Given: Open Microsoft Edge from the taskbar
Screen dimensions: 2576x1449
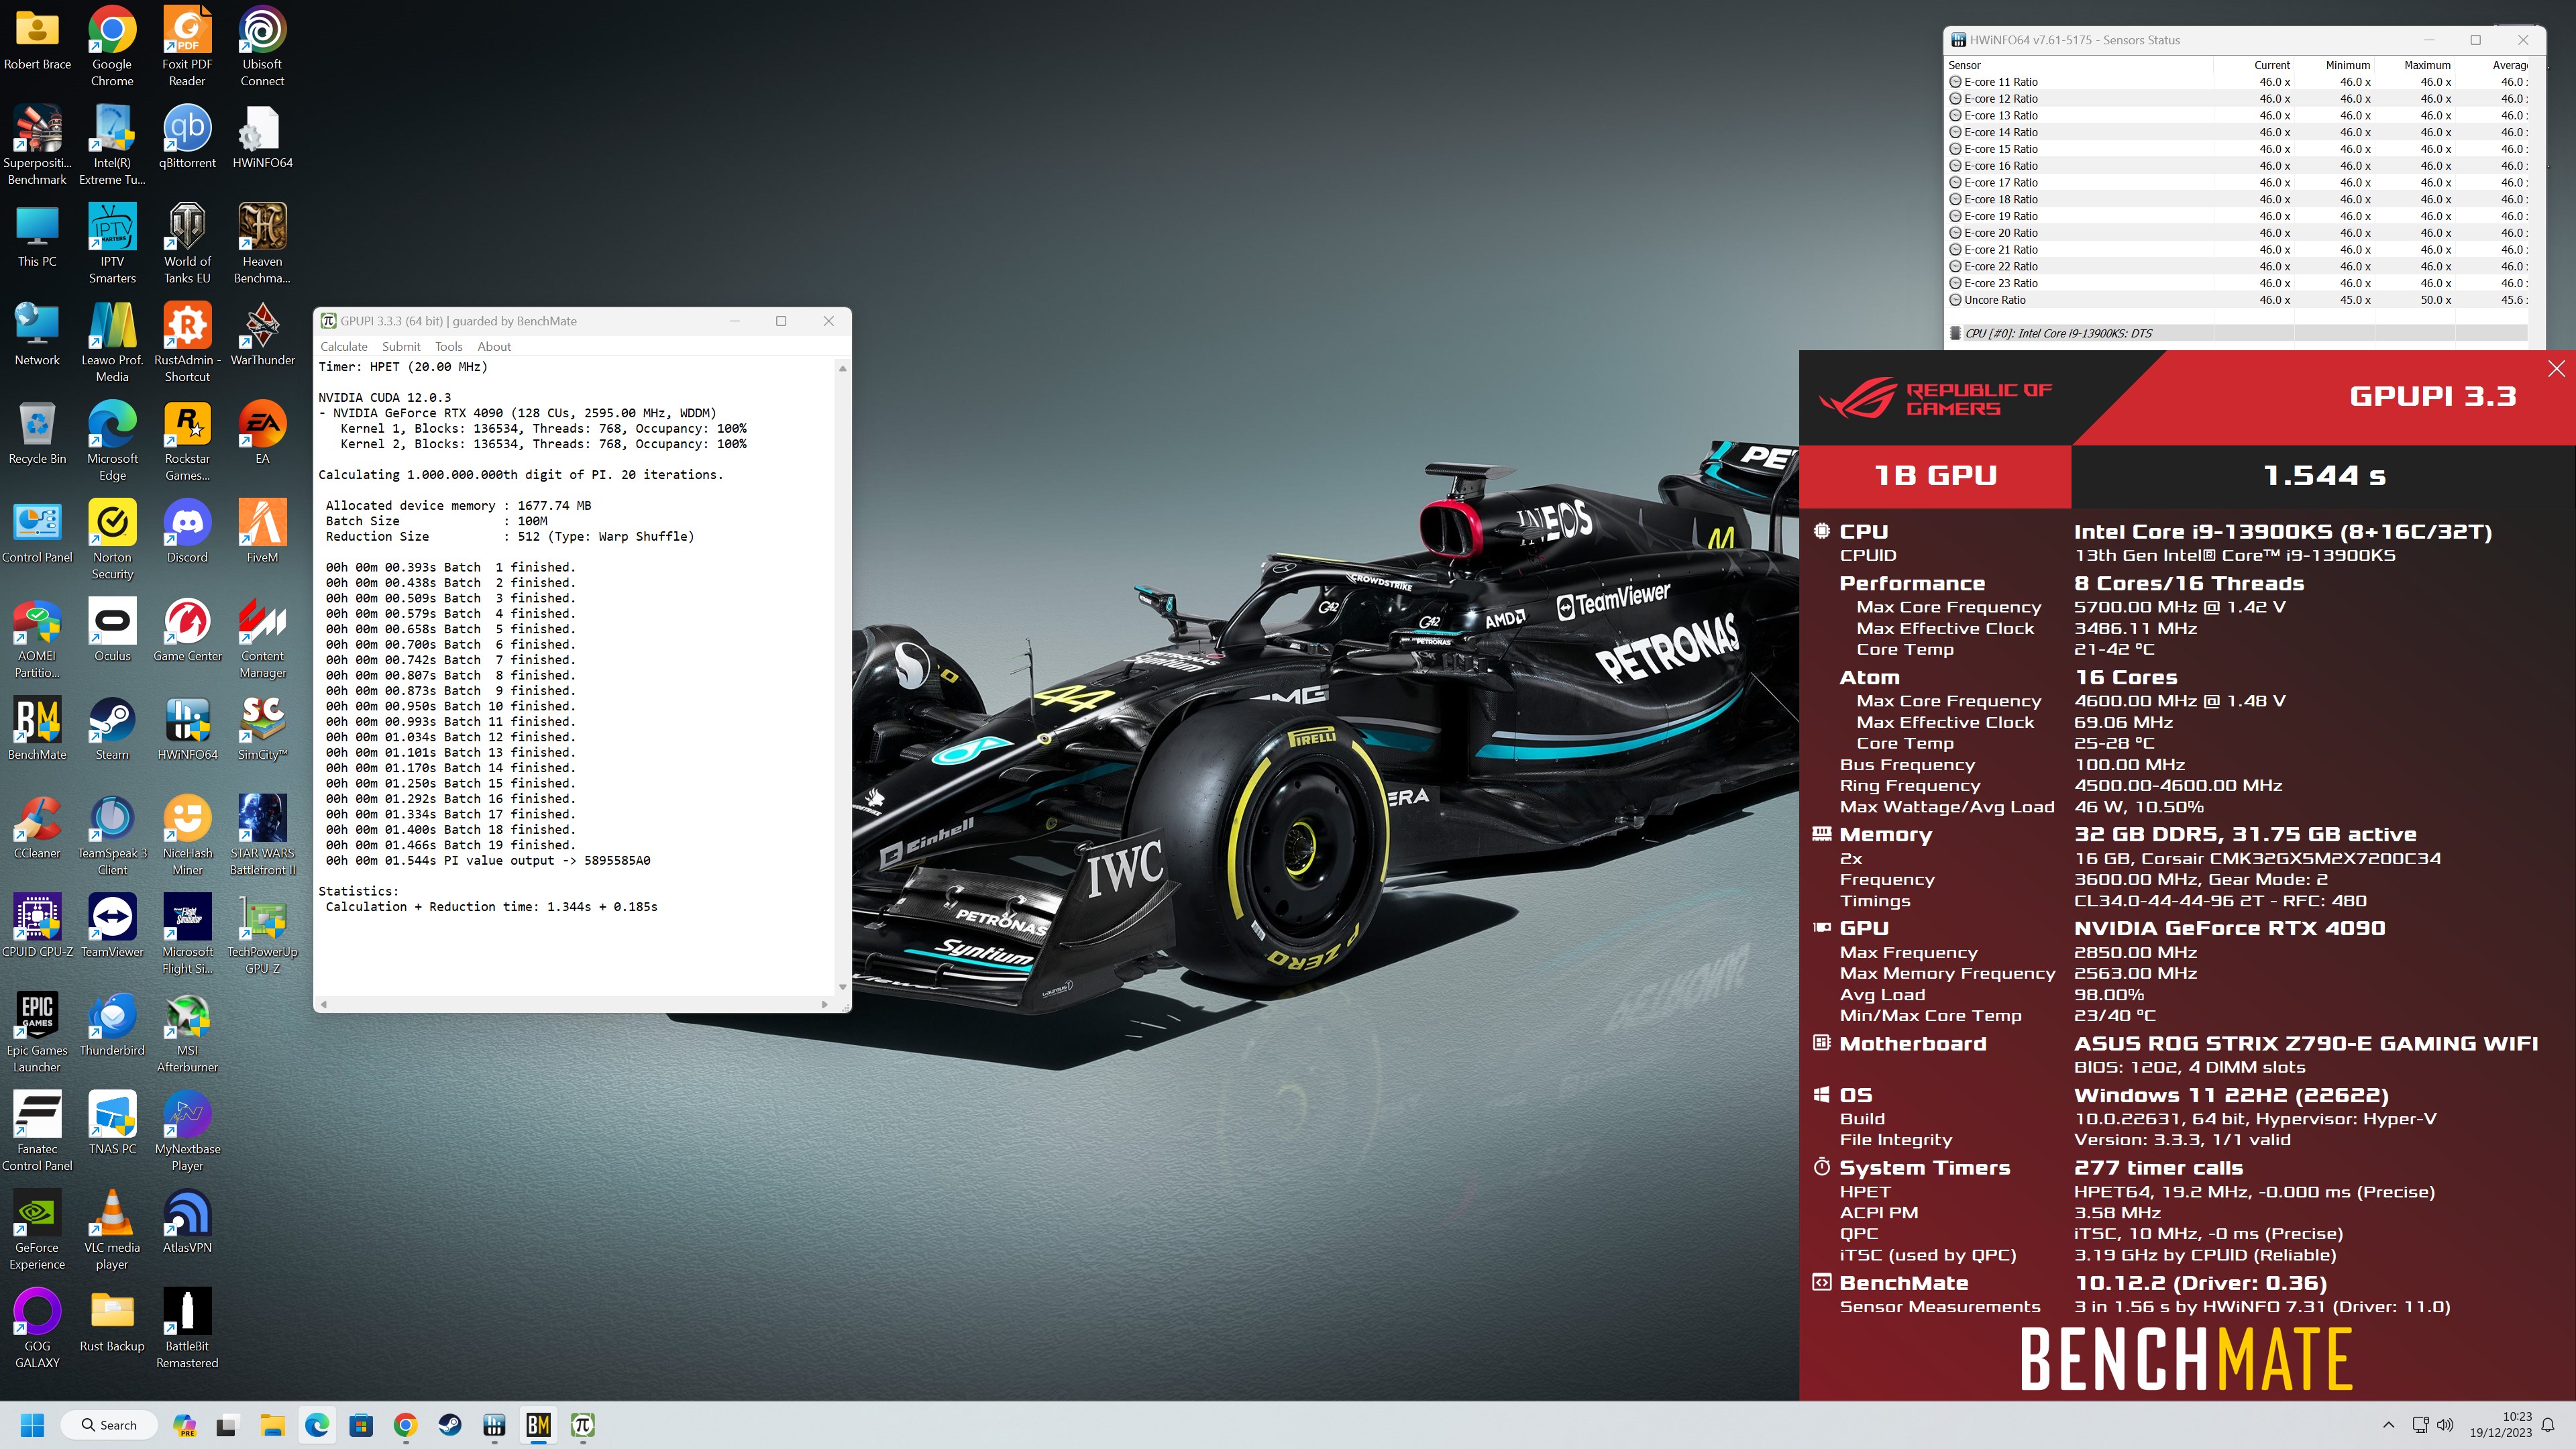Looking at the screenshot, I should click(x=317, y=1425).
